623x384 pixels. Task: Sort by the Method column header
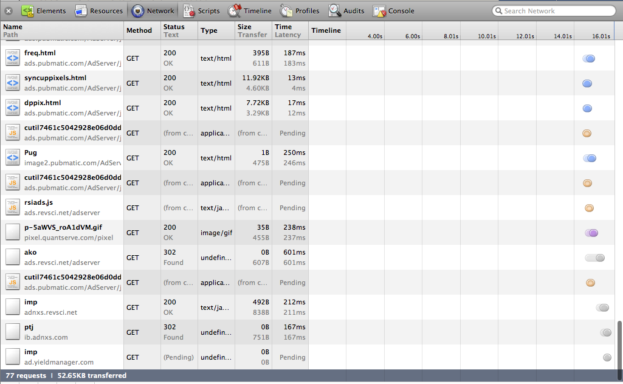coord(142,30)
